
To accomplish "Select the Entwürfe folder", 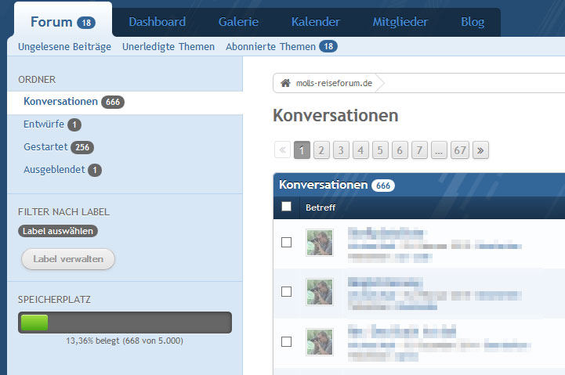I will pos(44,124).
